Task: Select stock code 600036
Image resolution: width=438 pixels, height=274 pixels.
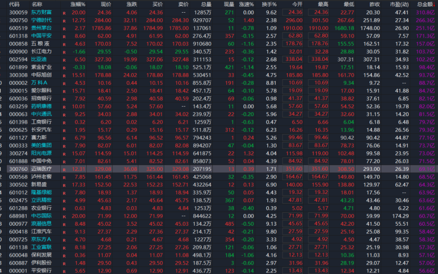Action: [18, 98]
